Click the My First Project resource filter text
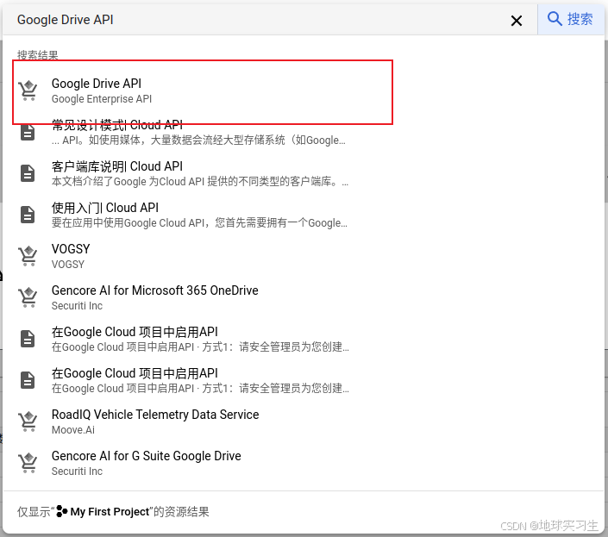Screen dimensions: 608x537 [x=110, y=512]
